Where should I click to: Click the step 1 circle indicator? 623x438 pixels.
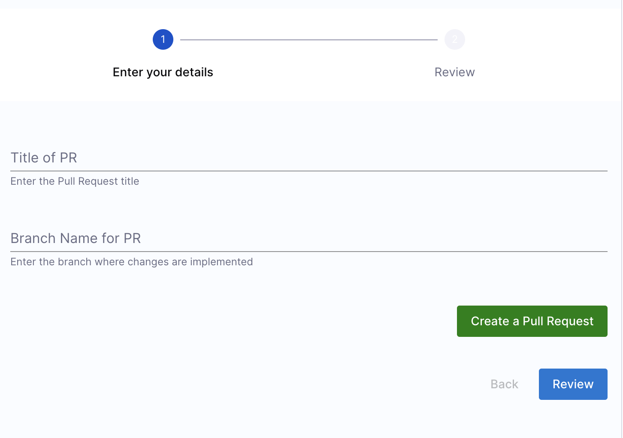(x=163, y=39)
